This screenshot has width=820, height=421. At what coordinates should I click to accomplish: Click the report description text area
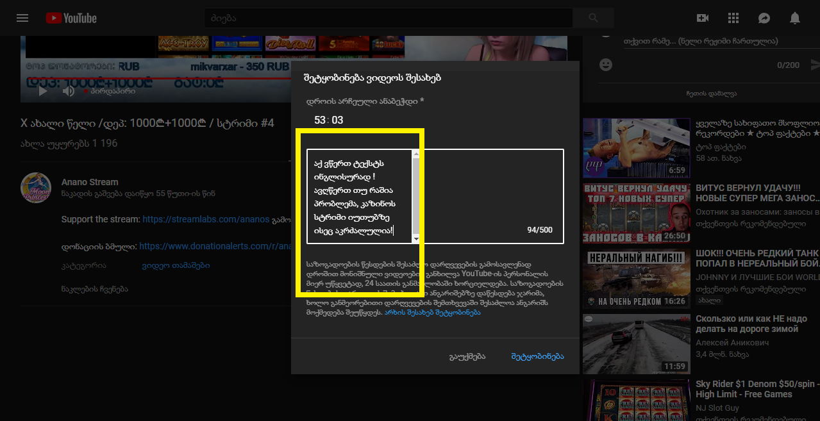click(x=435, y=196)
